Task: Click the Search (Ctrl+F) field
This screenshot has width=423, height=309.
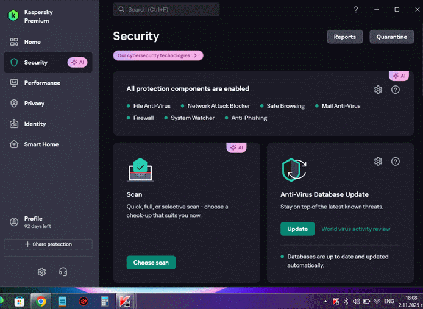Action: tap(166, 9)
